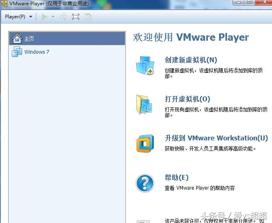Image resolution: width=272 pixels, height=223 pixels.
Task: Click the 欢迎使用 VMware Player heading
Action: (x=191, y=37)
